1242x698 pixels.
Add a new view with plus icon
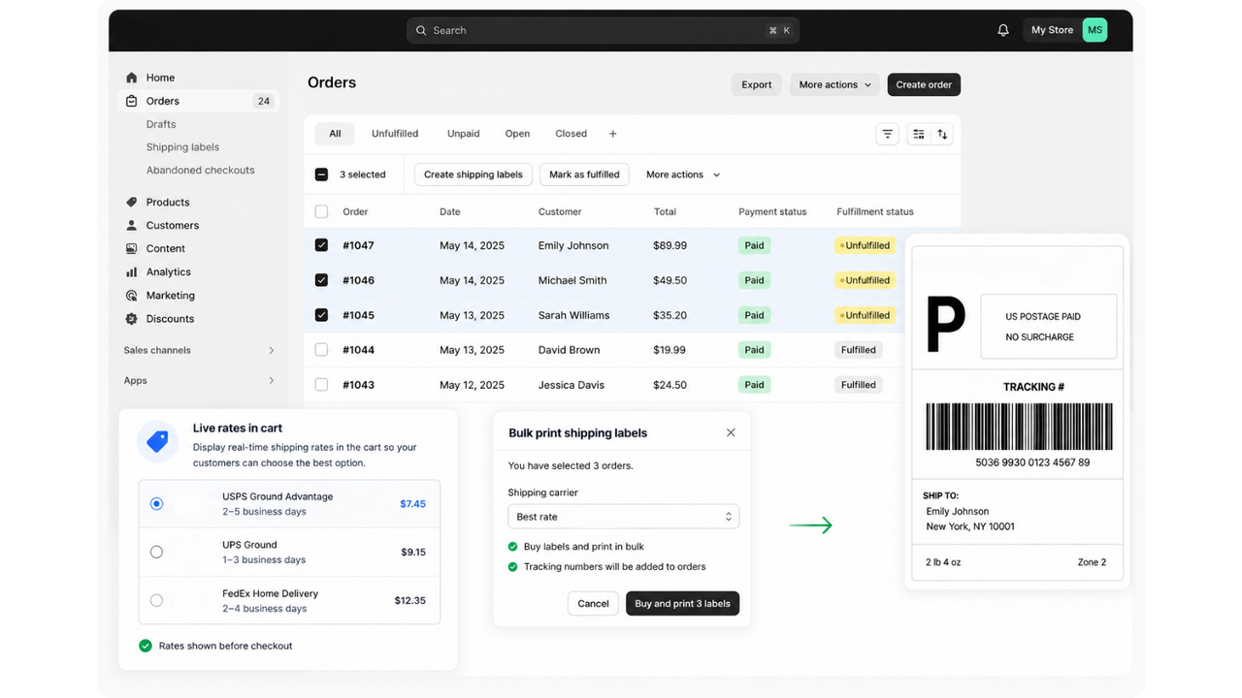coord(612,134)
